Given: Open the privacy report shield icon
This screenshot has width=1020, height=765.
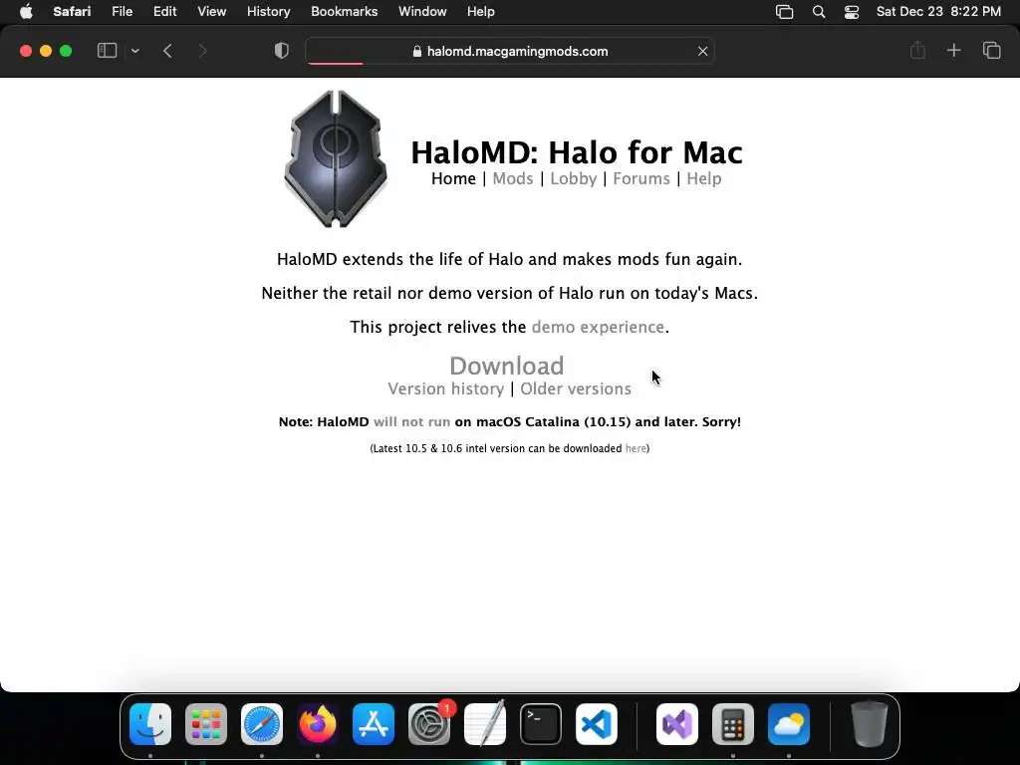Looking at the screenshot, I should pyautogui.click(x=281, y=51).
